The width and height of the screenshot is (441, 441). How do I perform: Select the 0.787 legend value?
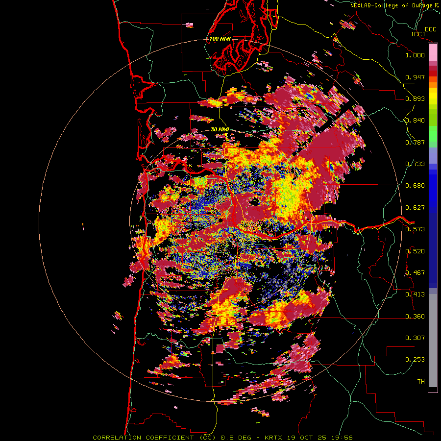pos(415,142)
